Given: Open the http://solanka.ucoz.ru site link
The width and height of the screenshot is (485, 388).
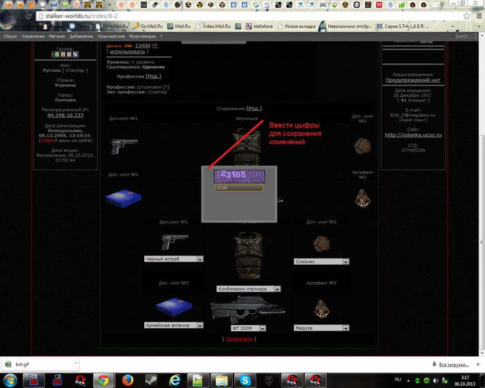Looking at the screenshot, I should pos(413,135).
